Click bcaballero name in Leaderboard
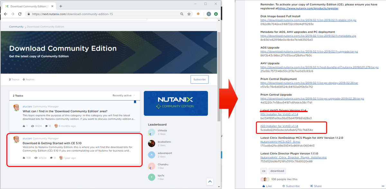 [x=165, y=142]
